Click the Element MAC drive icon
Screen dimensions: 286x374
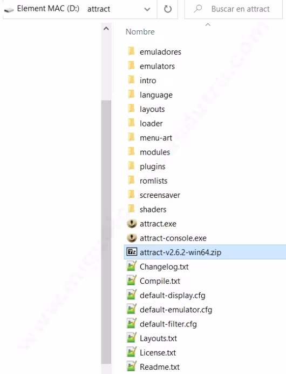coord(9,10)
